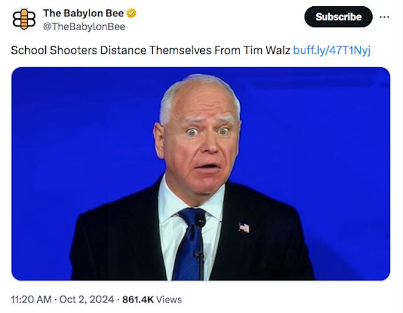Click the American flag lapel pin
Screen dimensions: 403x313
click(244, 228)
